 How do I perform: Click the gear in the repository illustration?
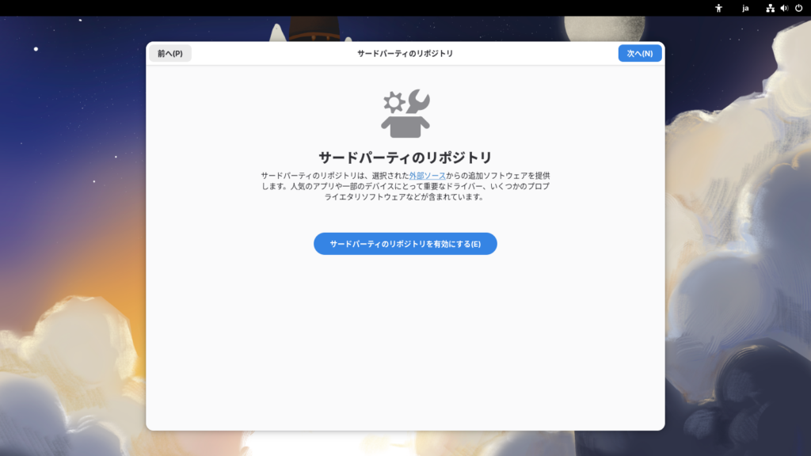pyautogui.click(x=393, y=101)
